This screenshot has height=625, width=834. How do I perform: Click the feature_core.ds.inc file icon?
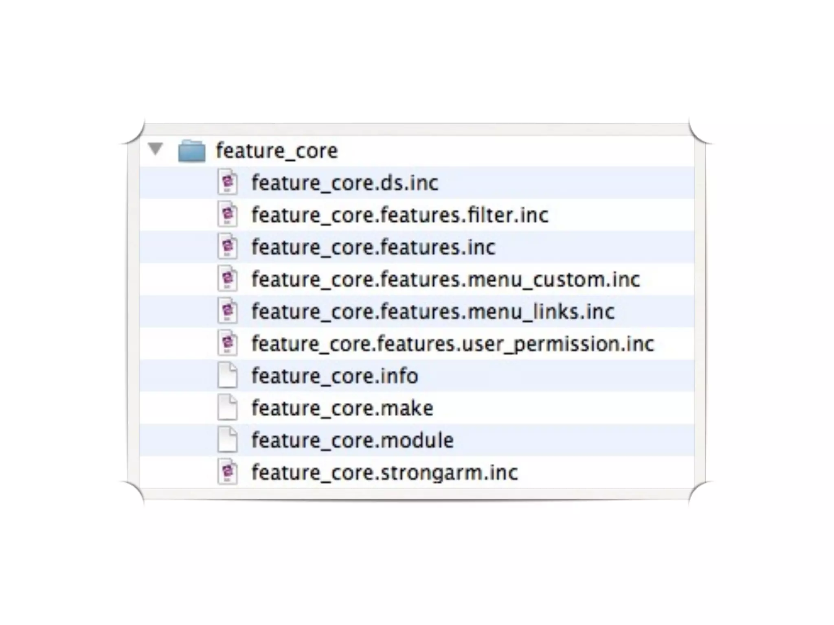tap(227, 182)
